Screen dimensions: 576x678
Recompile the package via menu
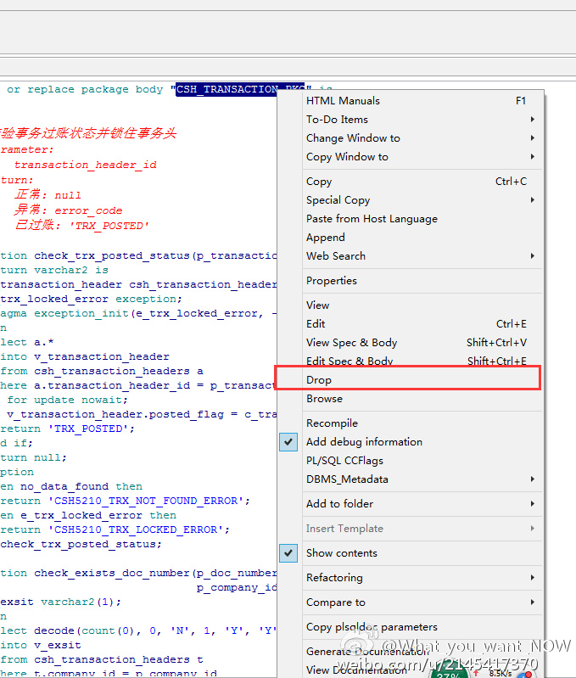(x=410, y=423)
